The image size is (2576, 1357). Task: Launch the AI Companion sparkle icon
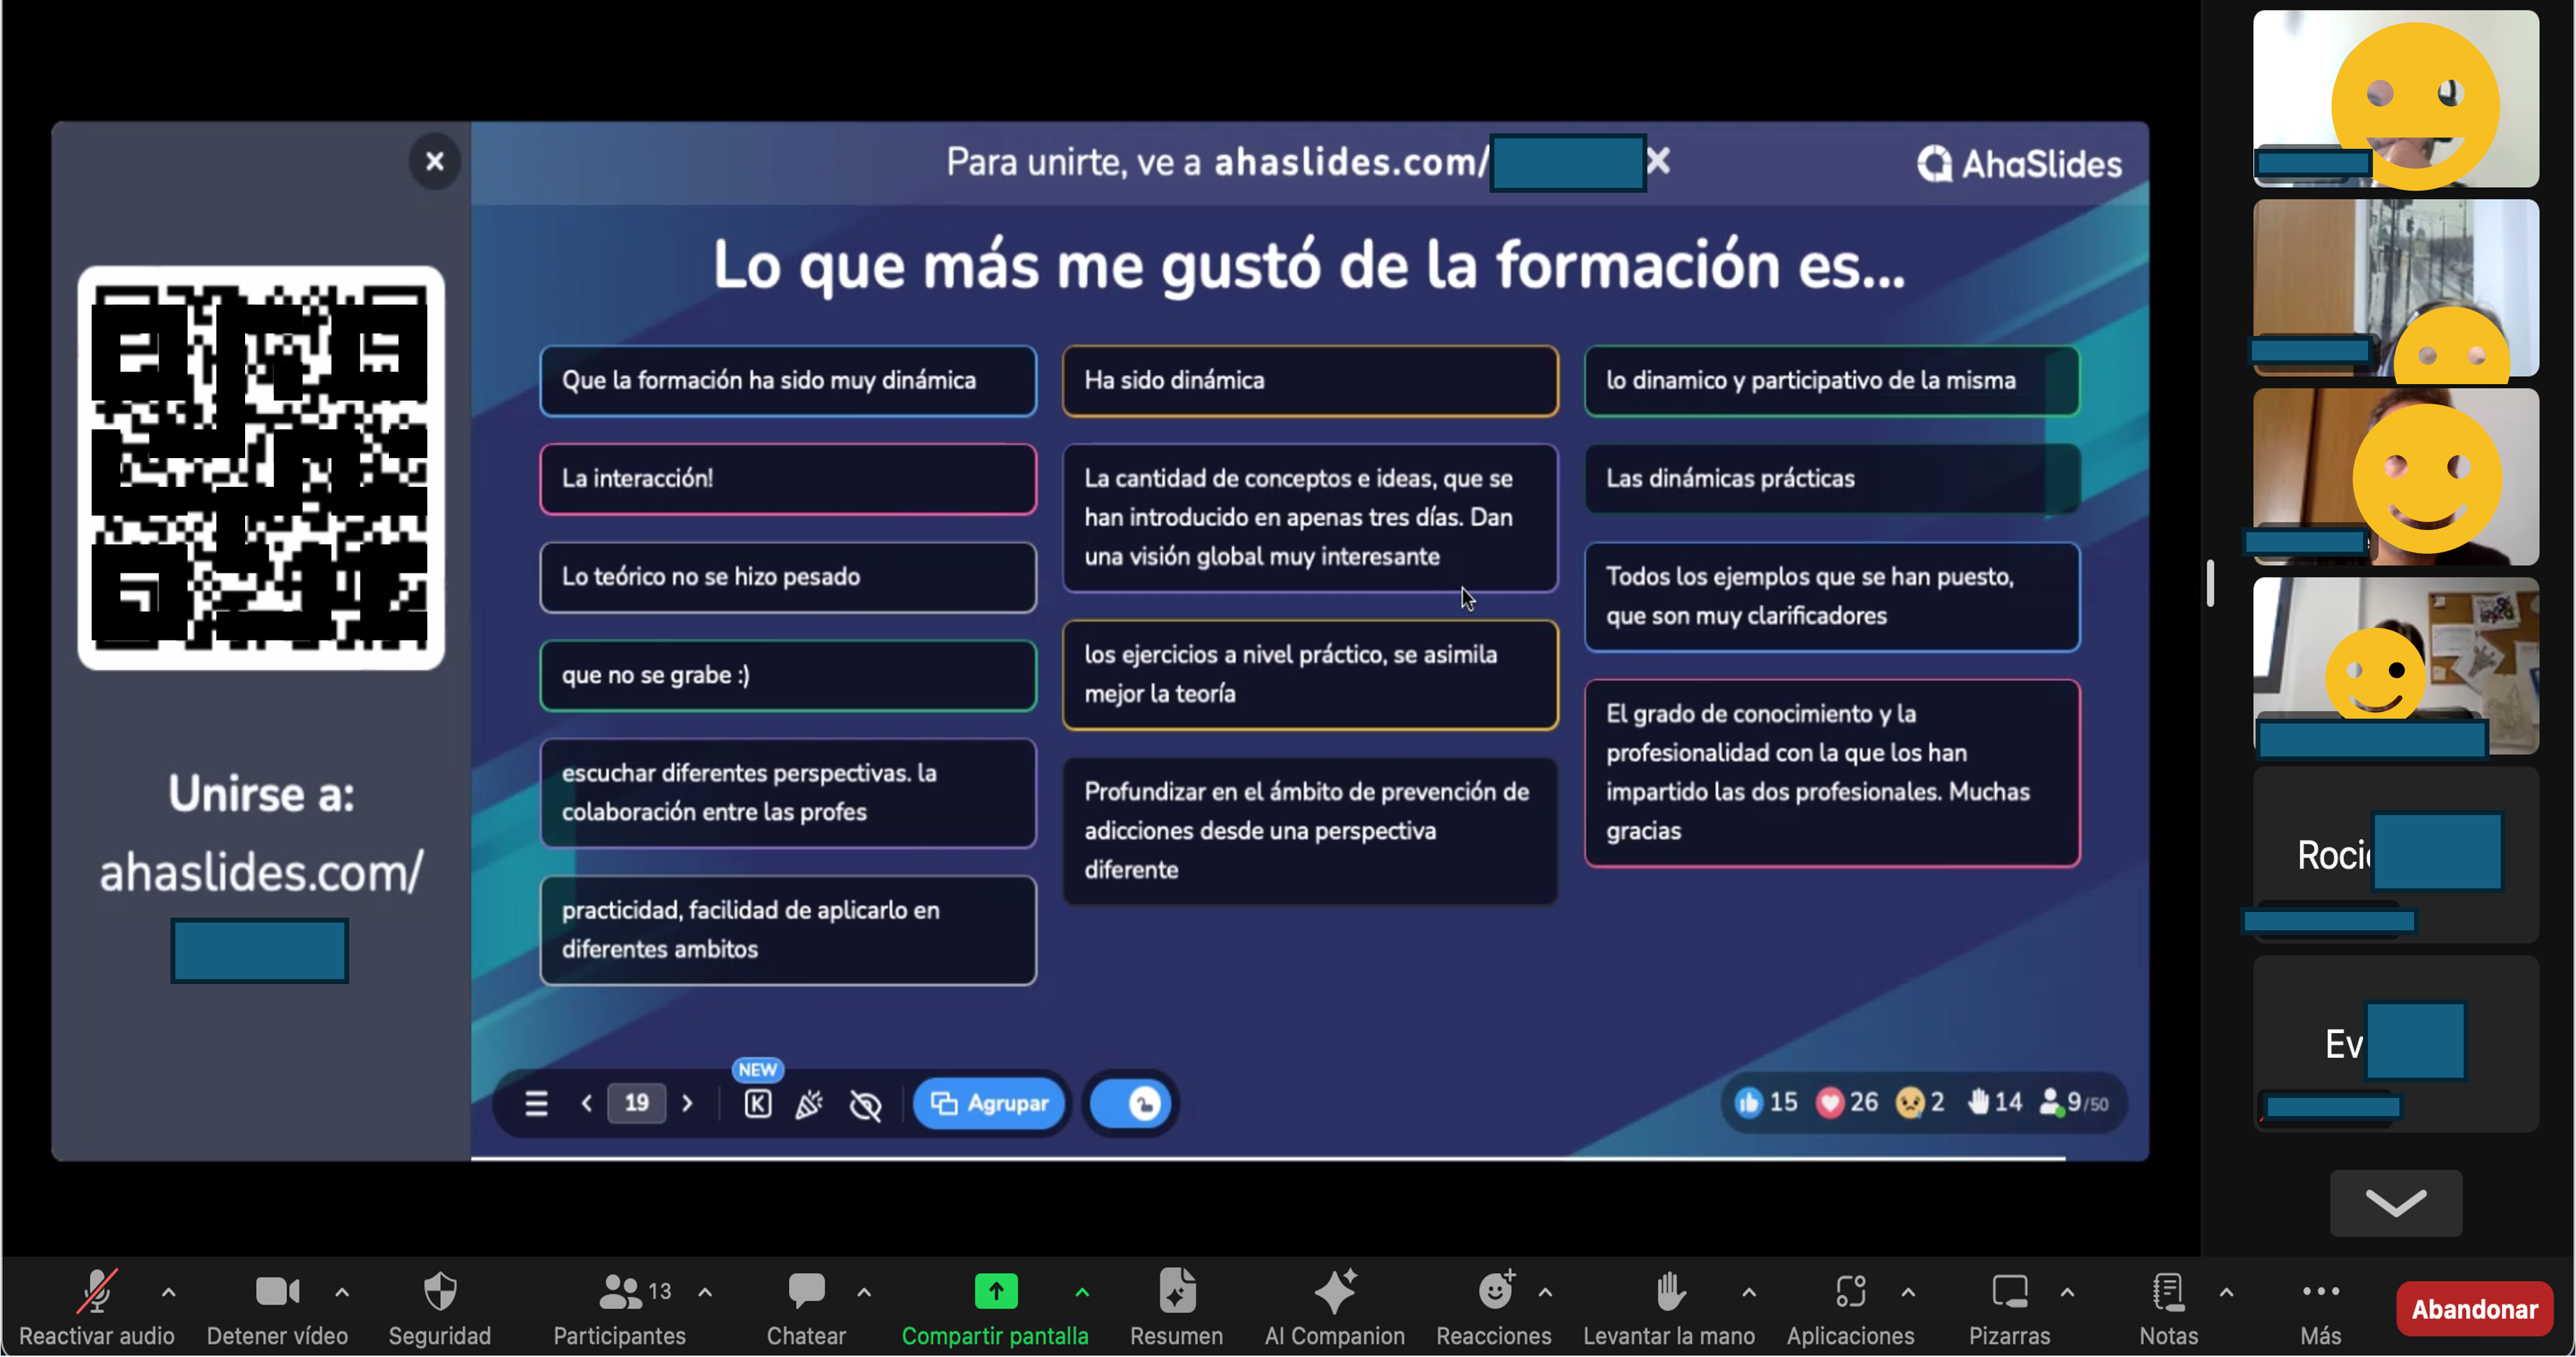1335,1291
